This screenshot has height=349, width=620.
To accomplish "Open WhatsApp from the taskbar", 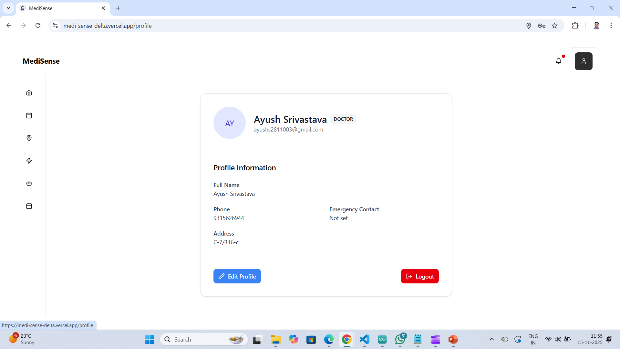I will (400, 339).
